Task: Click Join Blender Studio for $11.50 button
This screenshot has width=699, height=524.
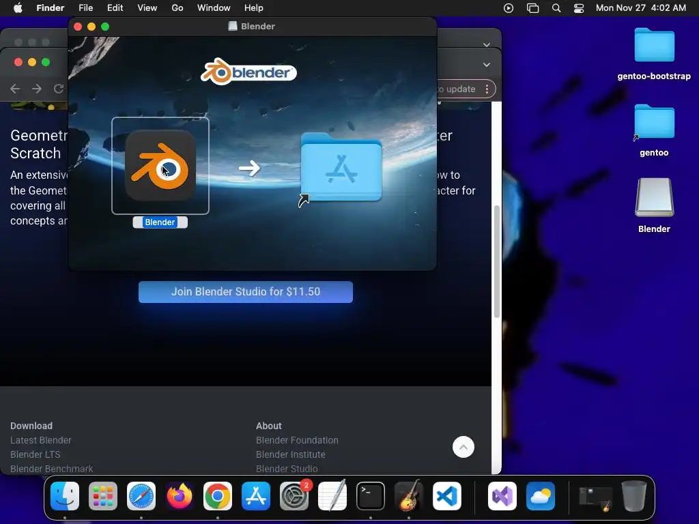Action: [246, 292]
